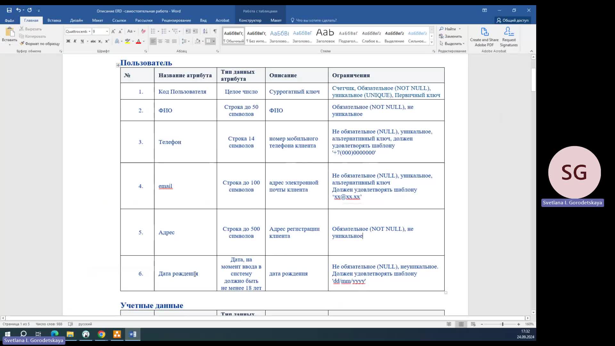Open the font size dropdown
The height and width of the screenshot is (346, 615).
[107, 31]
